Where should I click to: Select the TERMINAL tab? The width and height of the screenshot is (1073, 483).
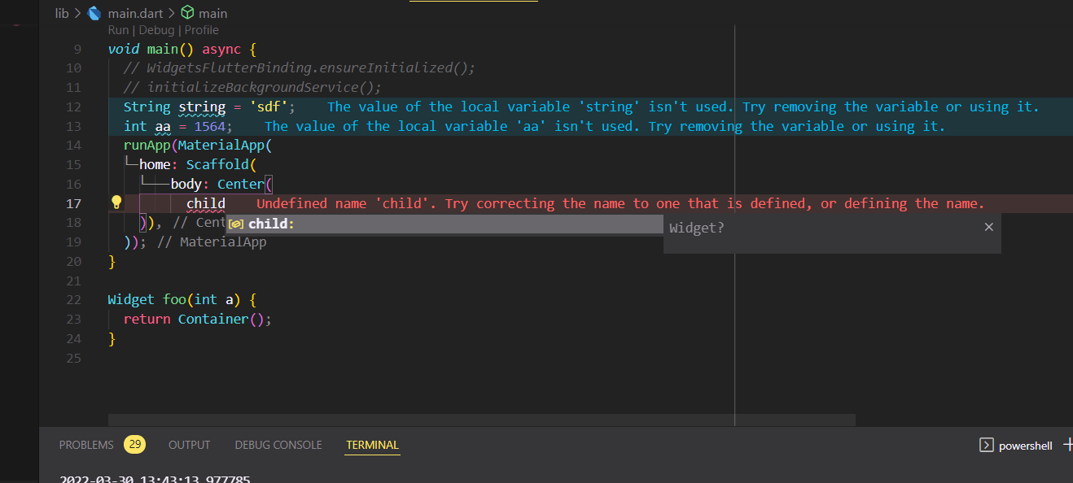372,445
